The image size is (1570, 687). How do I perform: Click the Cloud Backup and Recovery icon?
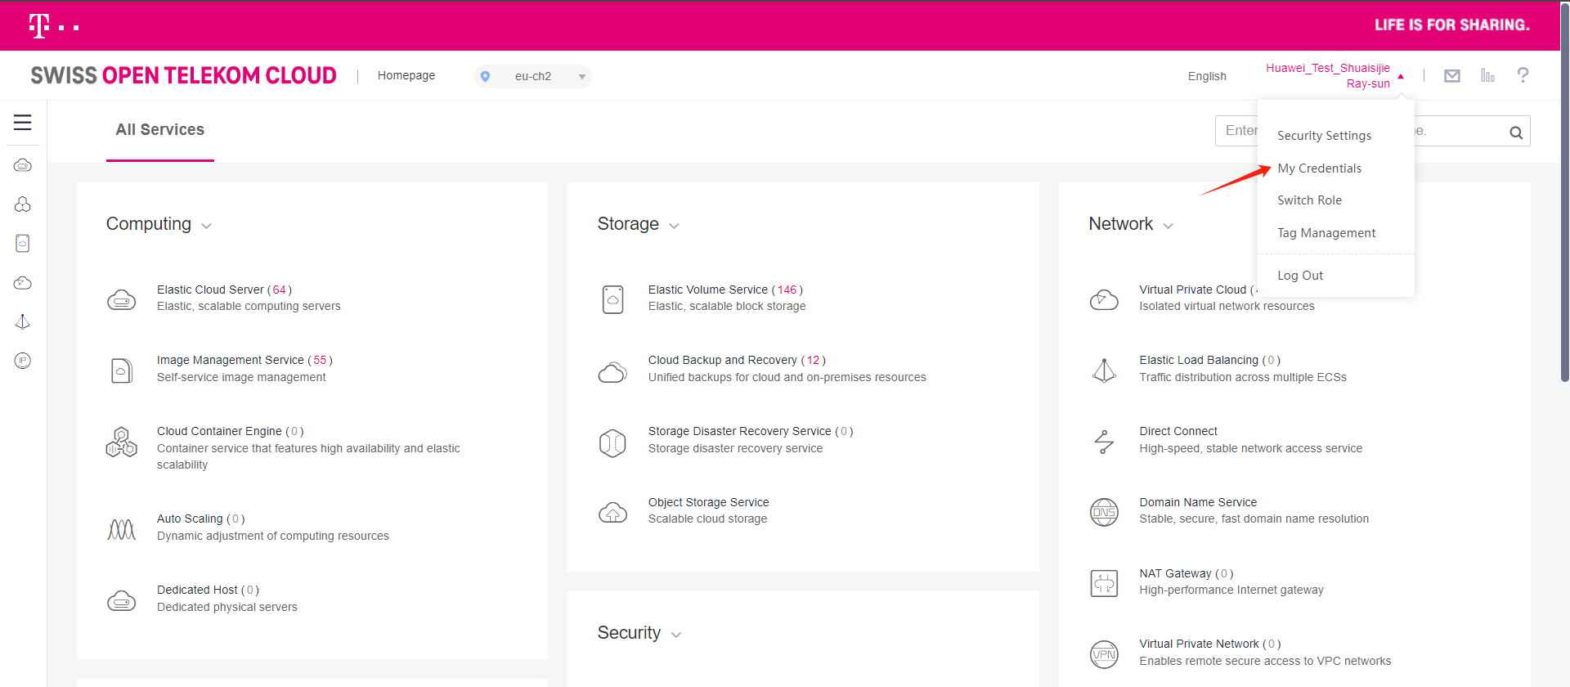[613, 372]
